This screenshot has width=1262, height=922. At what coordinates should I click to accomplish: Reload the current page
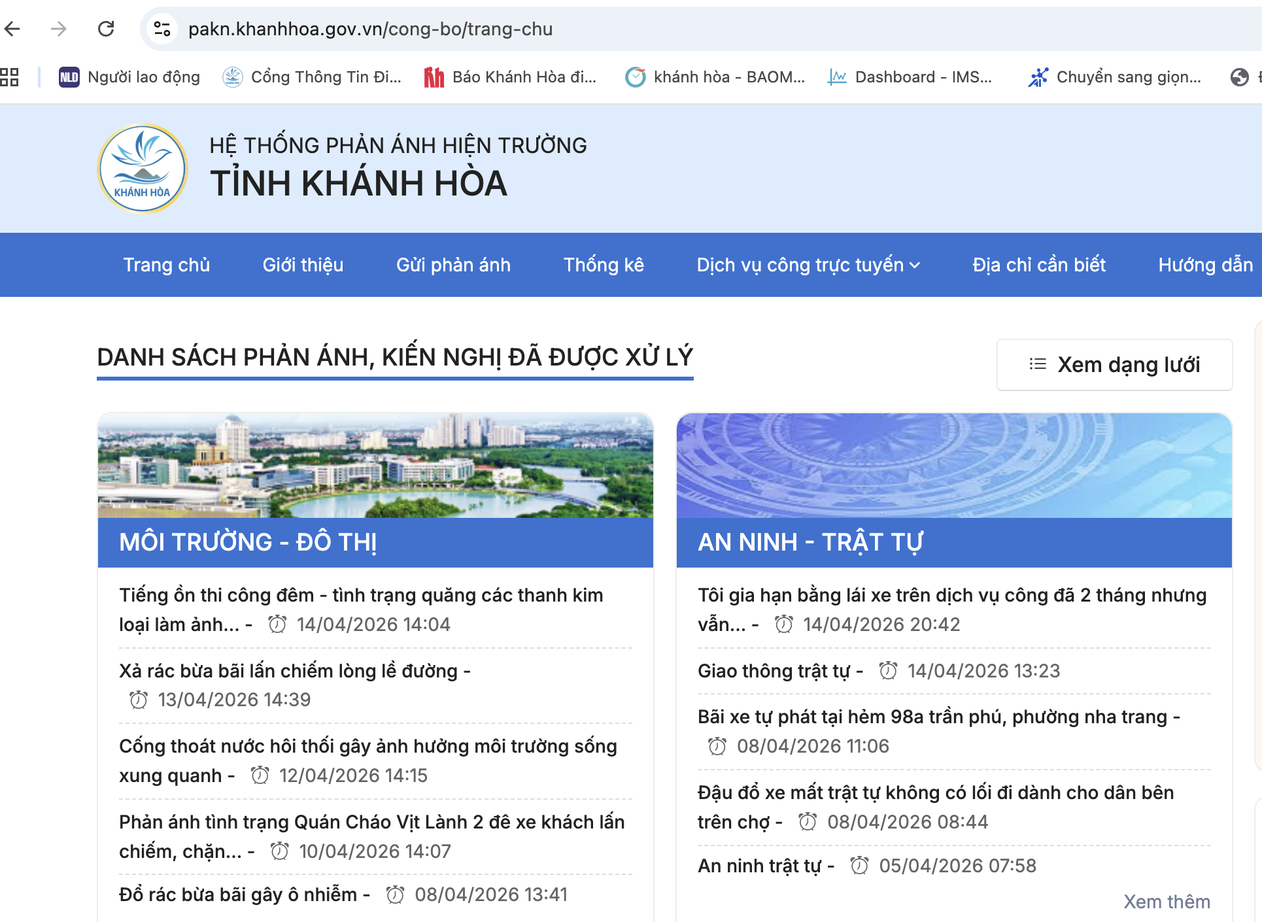107,29
